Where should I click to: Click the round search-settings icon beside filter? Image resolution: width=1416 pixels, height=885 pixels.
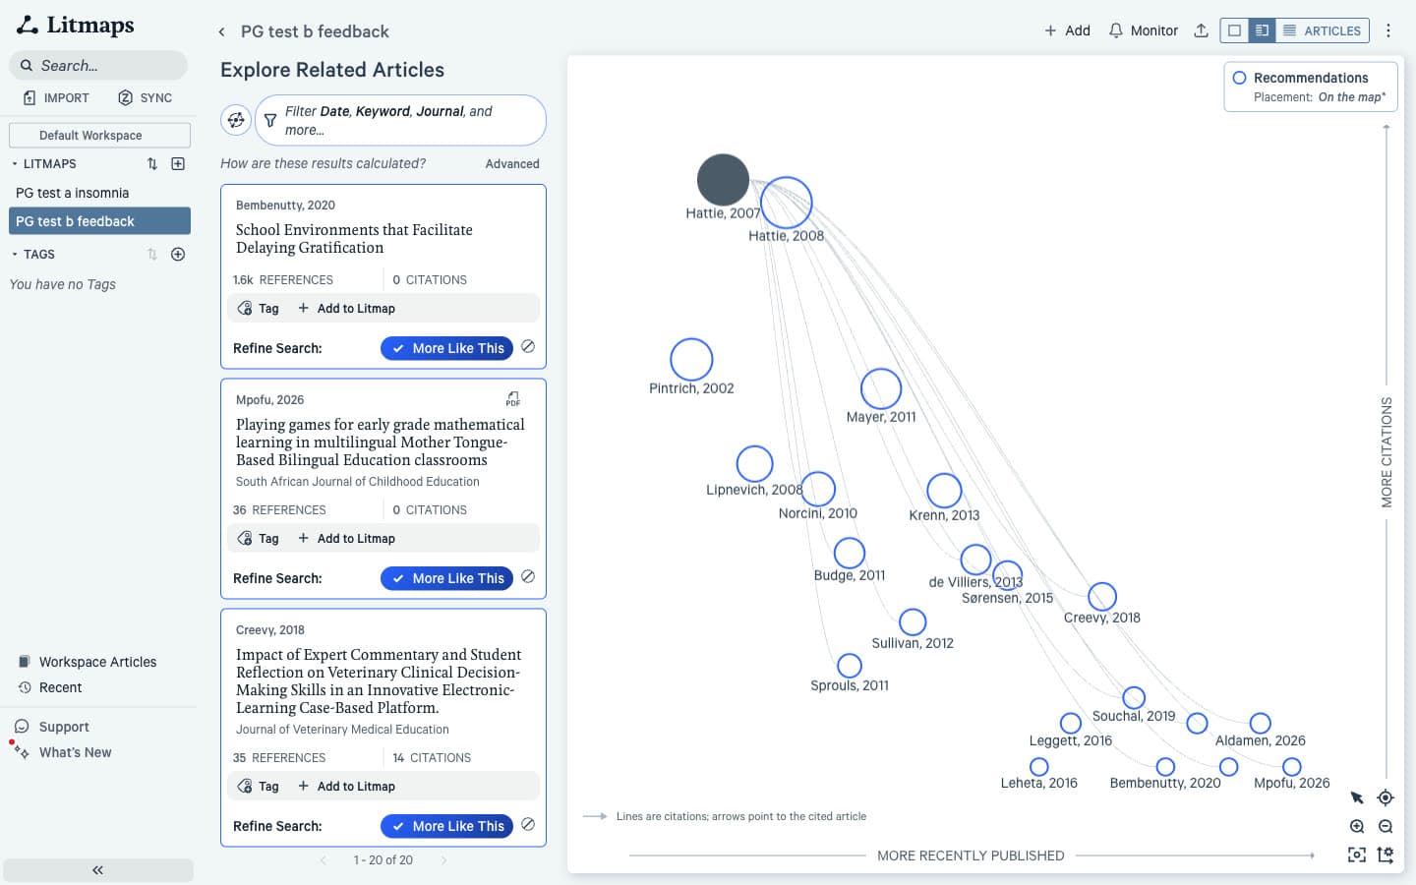click(x=236, y=120)
